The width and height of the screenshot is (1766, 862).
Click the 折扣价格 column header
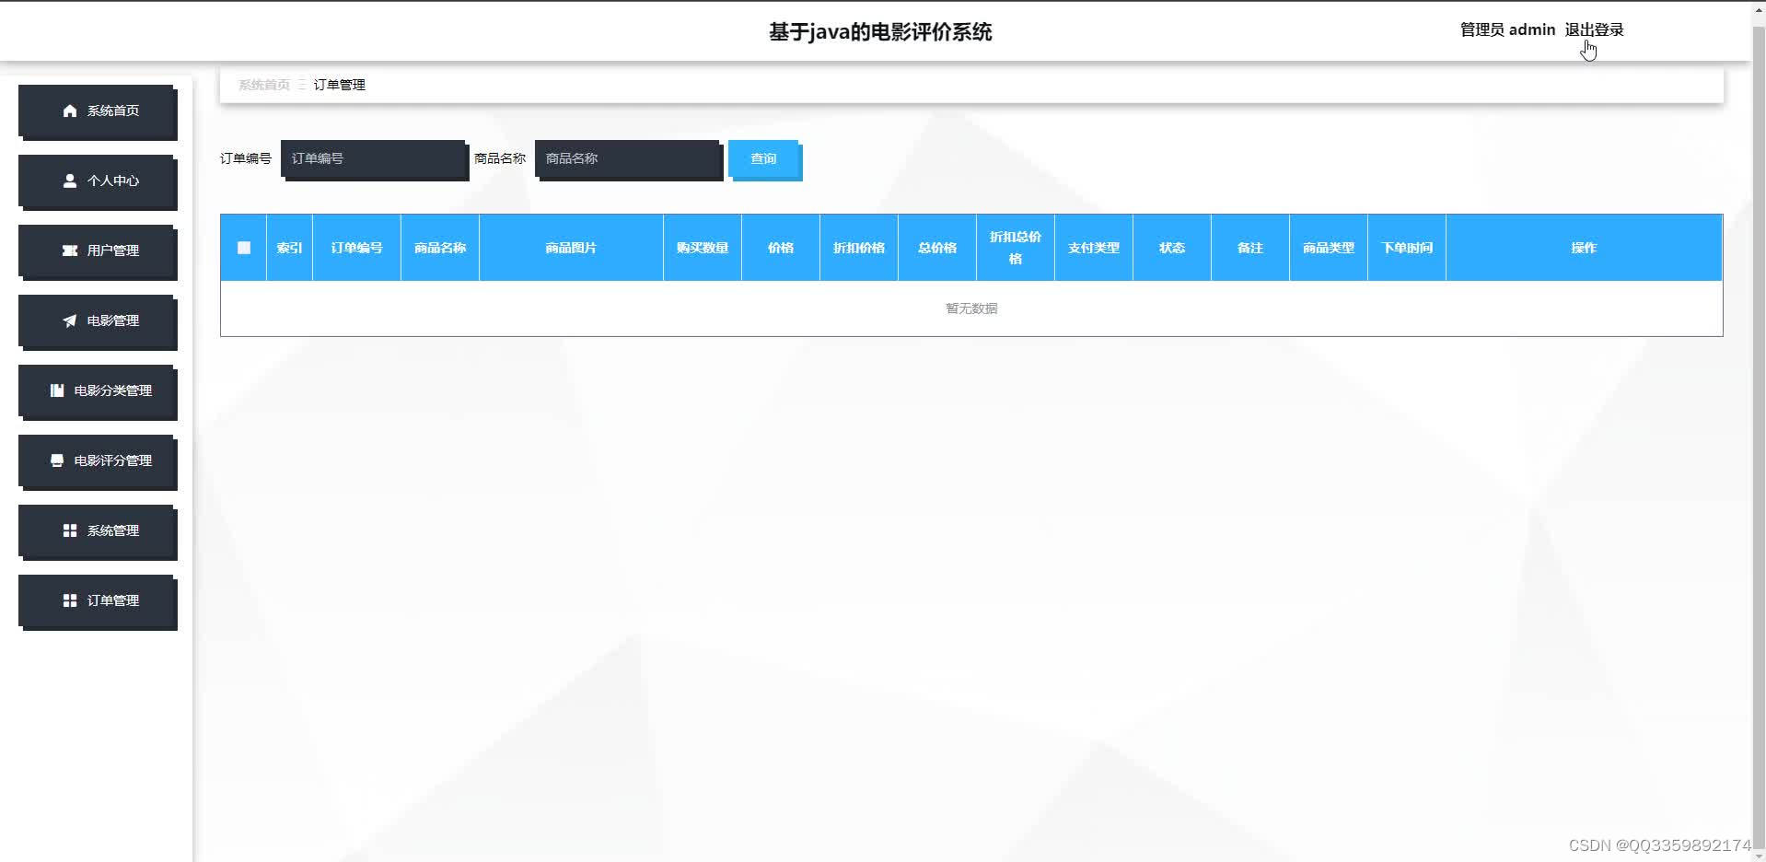point(859,248)
